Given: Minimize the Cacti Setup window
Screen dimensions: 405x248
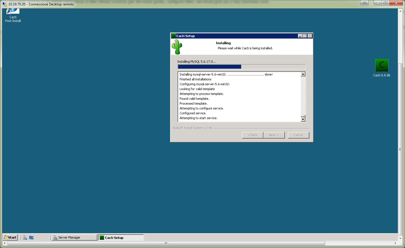Looking at the screenshot, I should coord(300,36).
